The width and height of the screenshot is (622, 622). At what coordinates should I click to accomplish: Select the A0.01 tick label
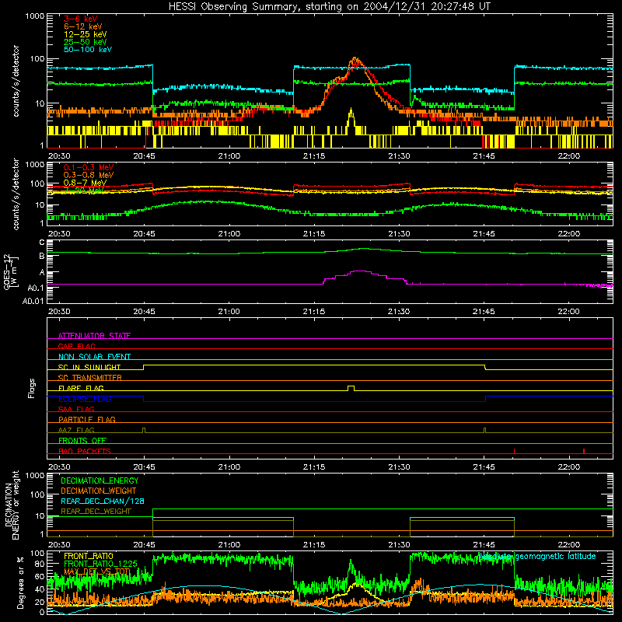point(33,301)
